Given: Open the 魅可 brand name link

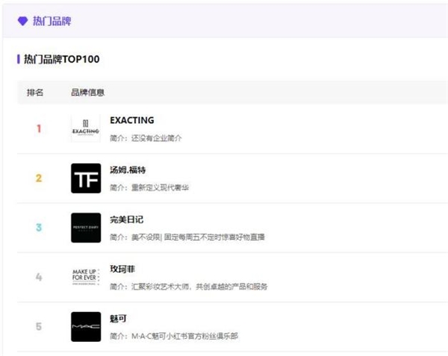Looking at the screenshot, I should tap(118, 318).
